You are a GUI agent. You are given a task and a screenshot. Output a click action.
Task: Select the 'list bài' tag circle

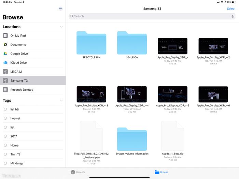(5, 109)
